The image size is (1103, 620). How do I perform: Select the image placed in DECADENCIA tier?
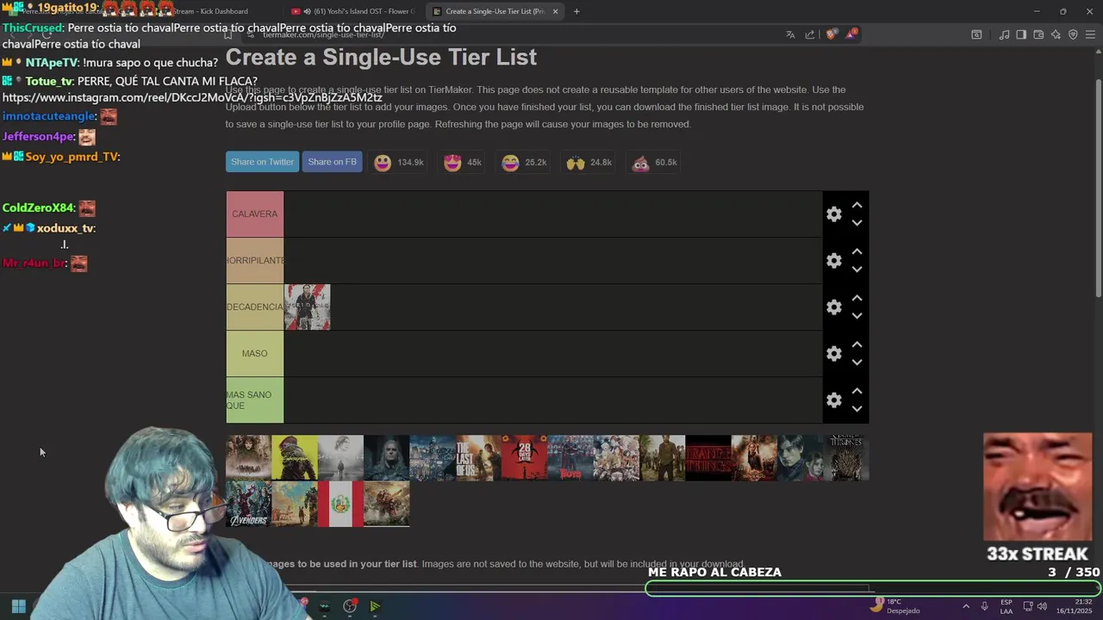307,307
